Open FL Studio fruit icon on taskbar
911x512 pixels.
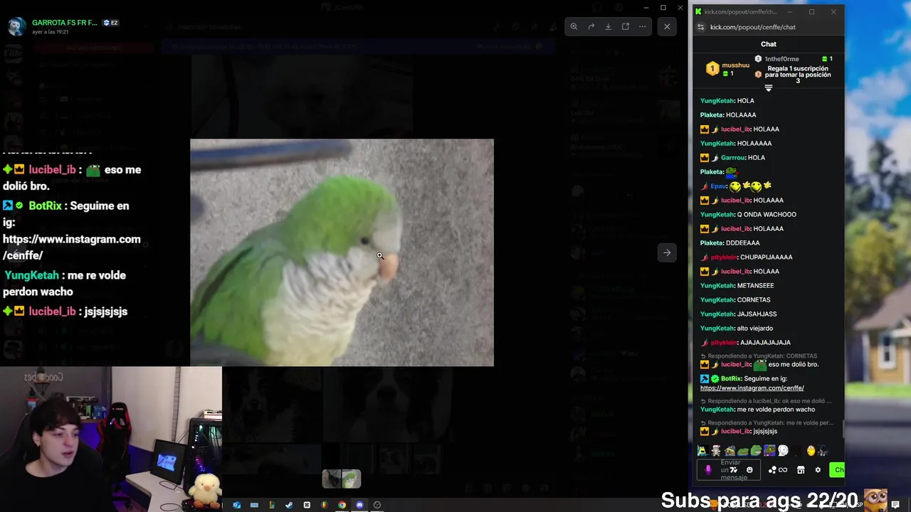click(325, 505)
